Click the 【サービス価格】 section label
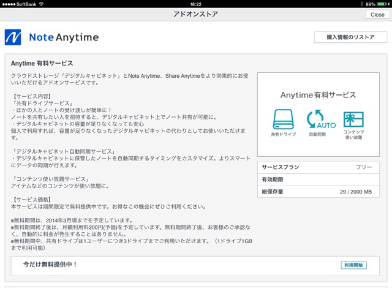The height and width of the screenshot is (294, 392). click(x=32, y=200)
